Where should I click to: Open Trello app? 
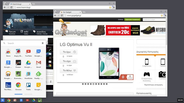click(x=28, y=86)
